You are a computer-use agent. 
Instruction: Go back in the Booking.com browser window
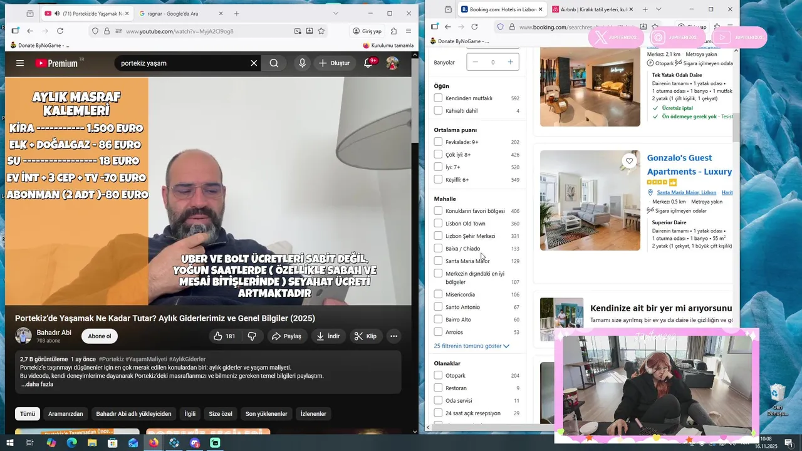(447, 27)
